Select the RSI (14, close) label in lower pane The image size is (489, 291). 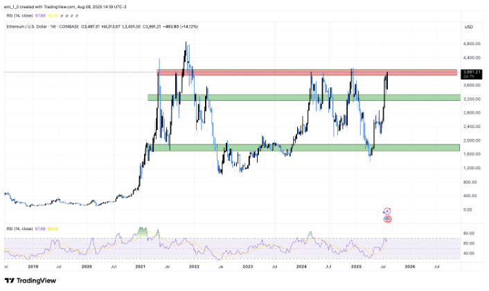[x=19, y=227]
